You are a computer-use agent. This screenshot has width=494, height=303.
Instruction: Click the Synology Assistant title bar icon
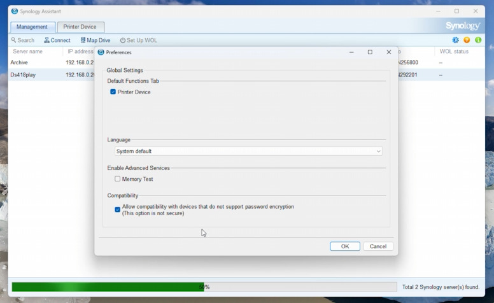[x=15, y=11]
